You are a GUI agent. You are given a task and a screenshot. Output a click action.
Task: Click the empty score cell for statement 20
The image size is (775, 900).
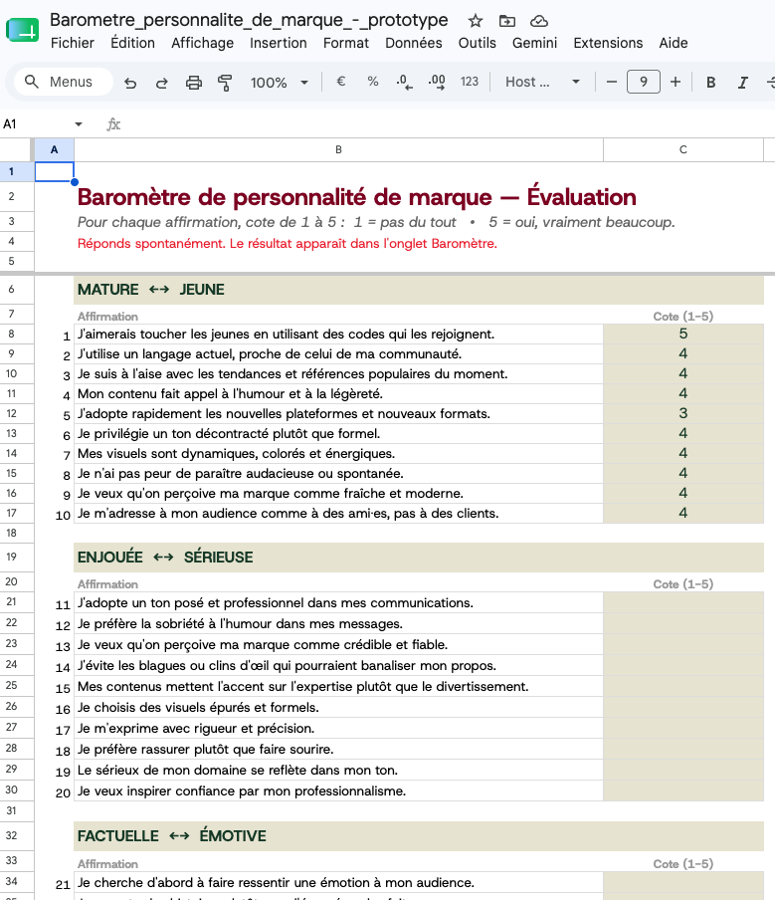click(683, 790)
